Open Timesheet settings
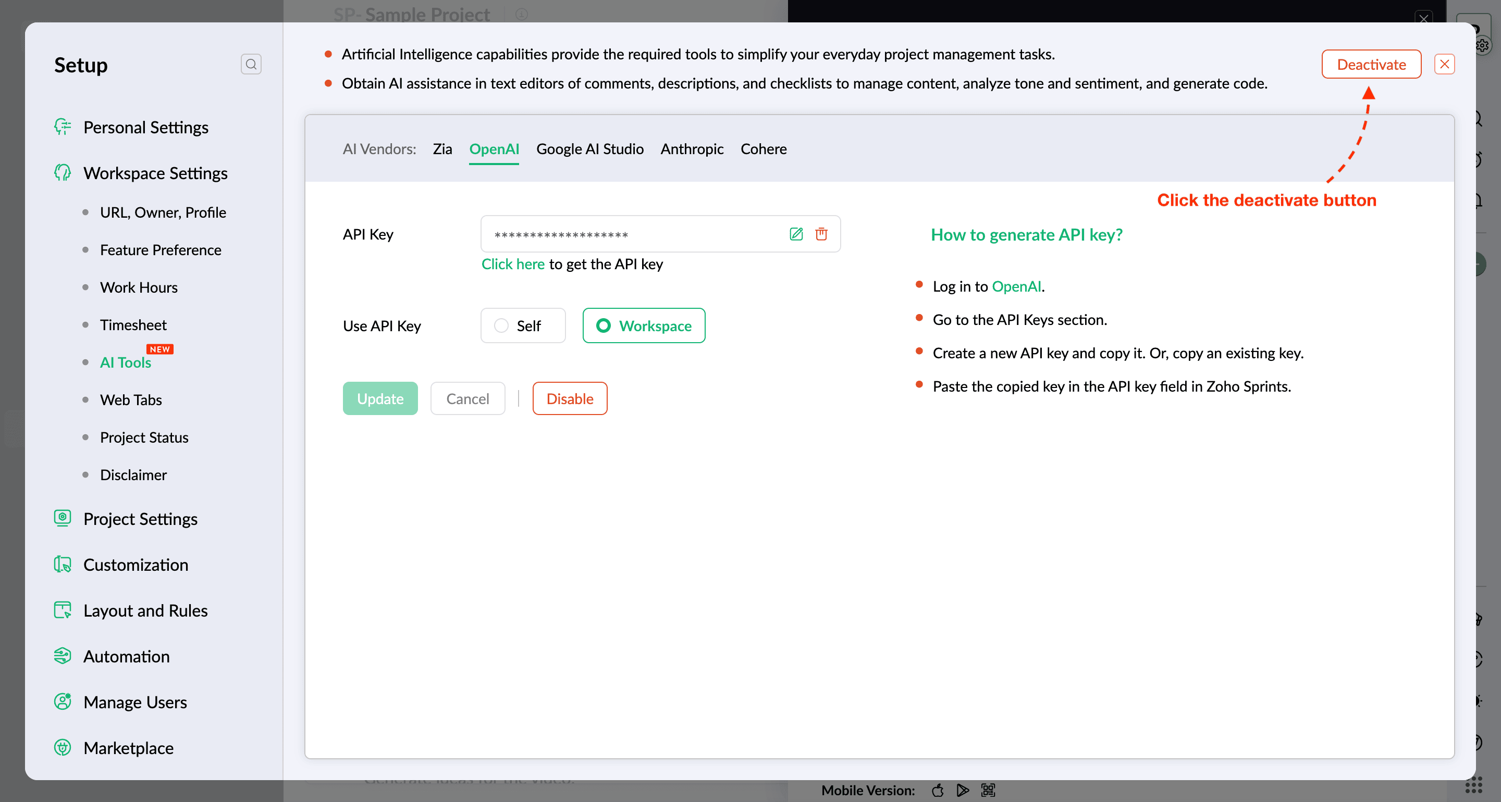 click(x=133, y=324)
